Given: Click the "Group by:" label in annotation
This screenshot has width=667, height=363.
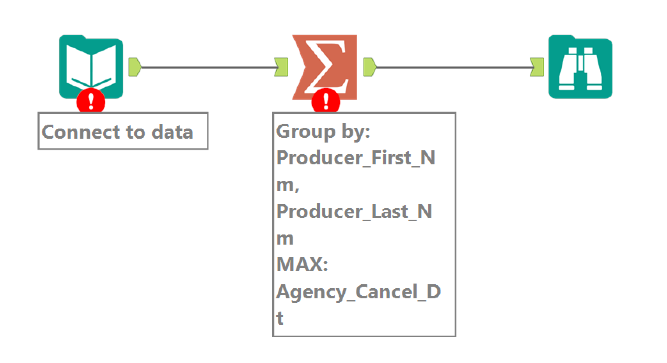Looking at the screenshot, I should coord(323,131).
